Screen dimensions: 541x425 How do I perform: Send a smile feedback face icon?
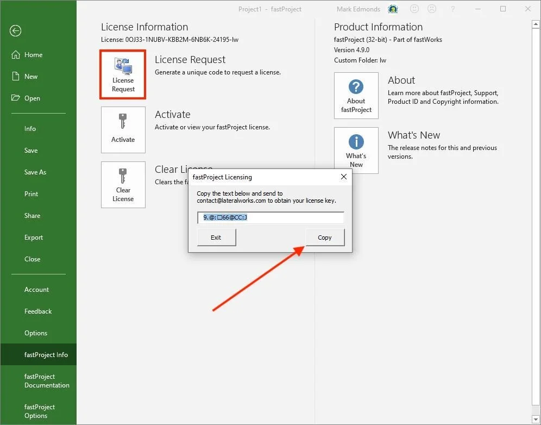click(x=414, y=9)
